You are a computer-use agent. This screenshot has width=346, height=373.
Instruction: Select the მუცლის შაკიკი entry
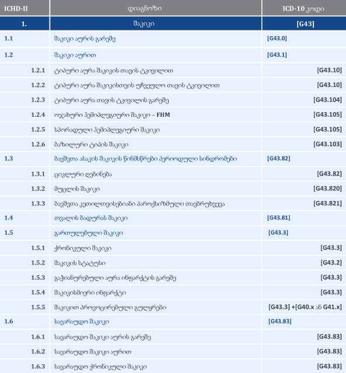coord(77,189)
